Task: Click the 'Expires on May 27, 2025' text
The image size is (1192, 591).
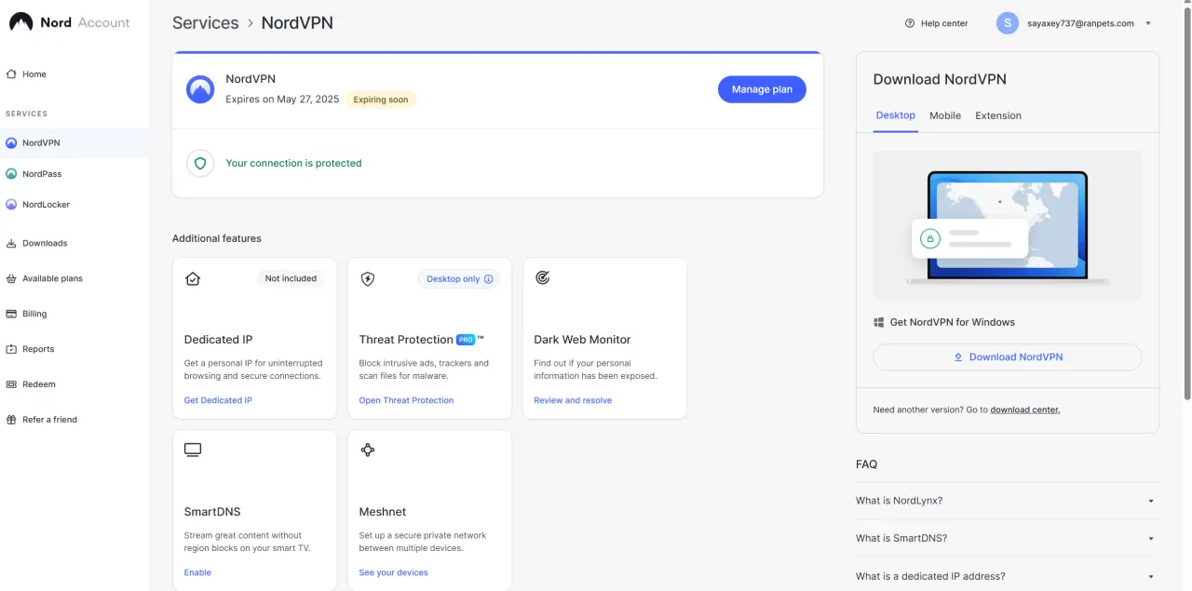Action: coord(282,99)
